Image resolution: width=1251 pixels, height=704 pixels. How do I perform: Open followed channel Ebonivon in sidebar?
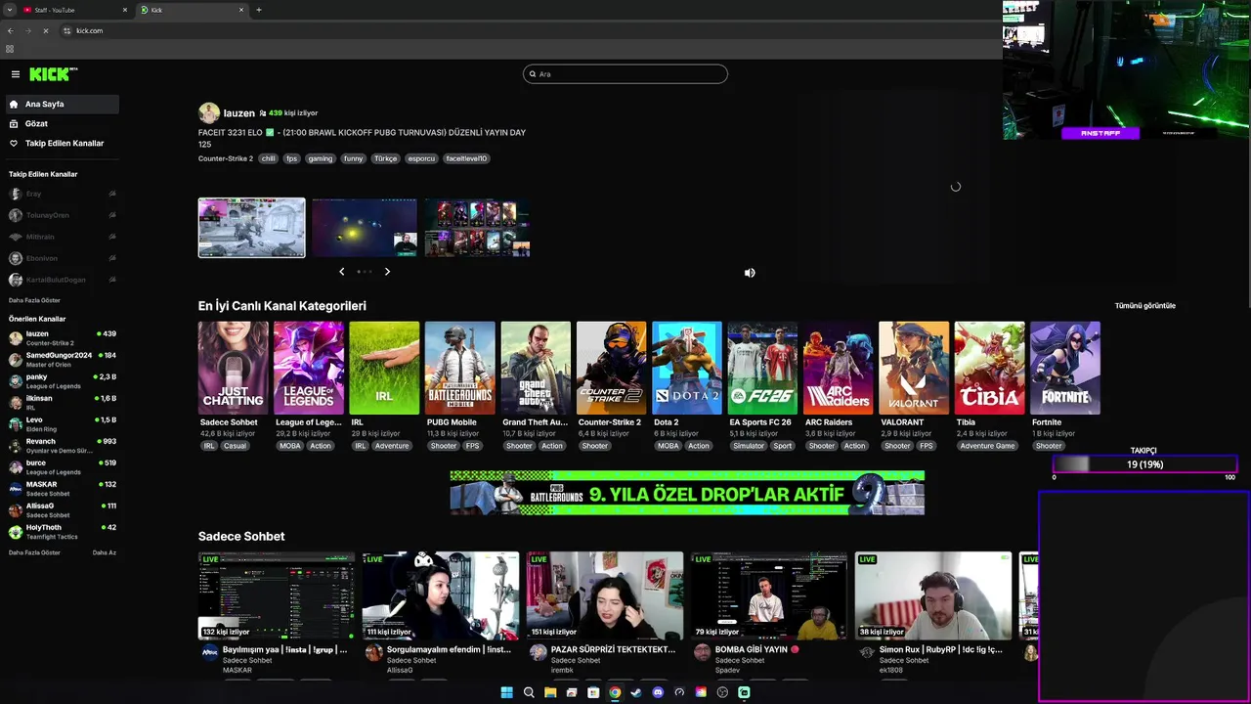(62, 258)
